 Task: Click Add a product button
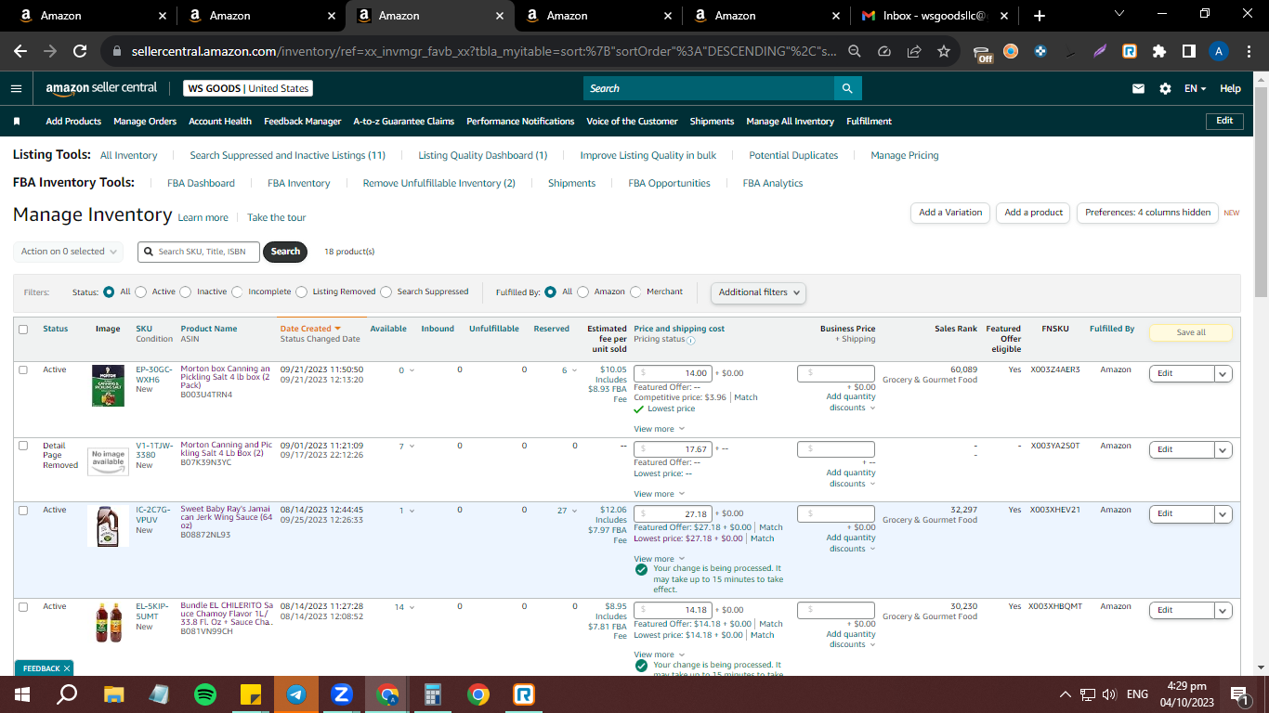pos(1033,213)
